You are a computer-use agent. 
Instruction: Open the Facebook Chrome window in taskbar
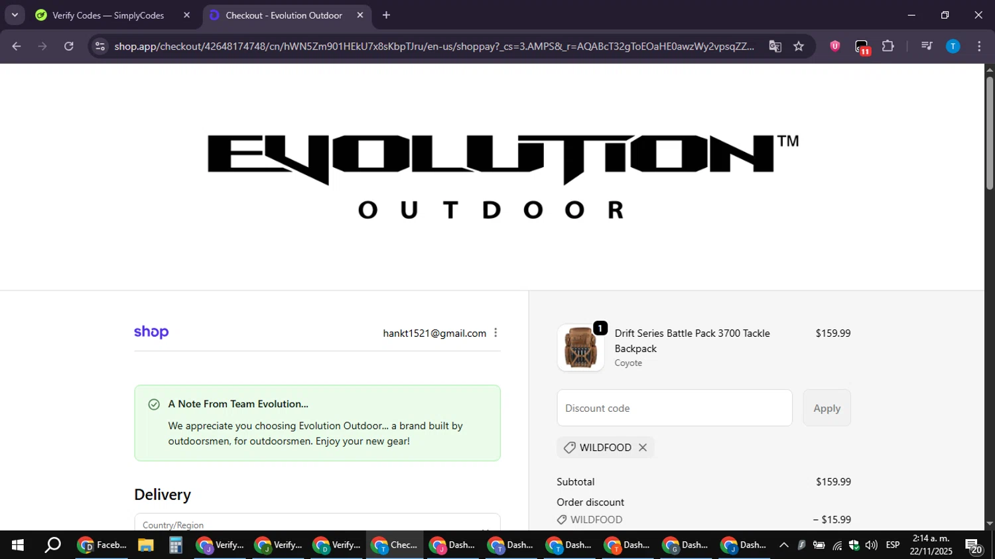102,545
